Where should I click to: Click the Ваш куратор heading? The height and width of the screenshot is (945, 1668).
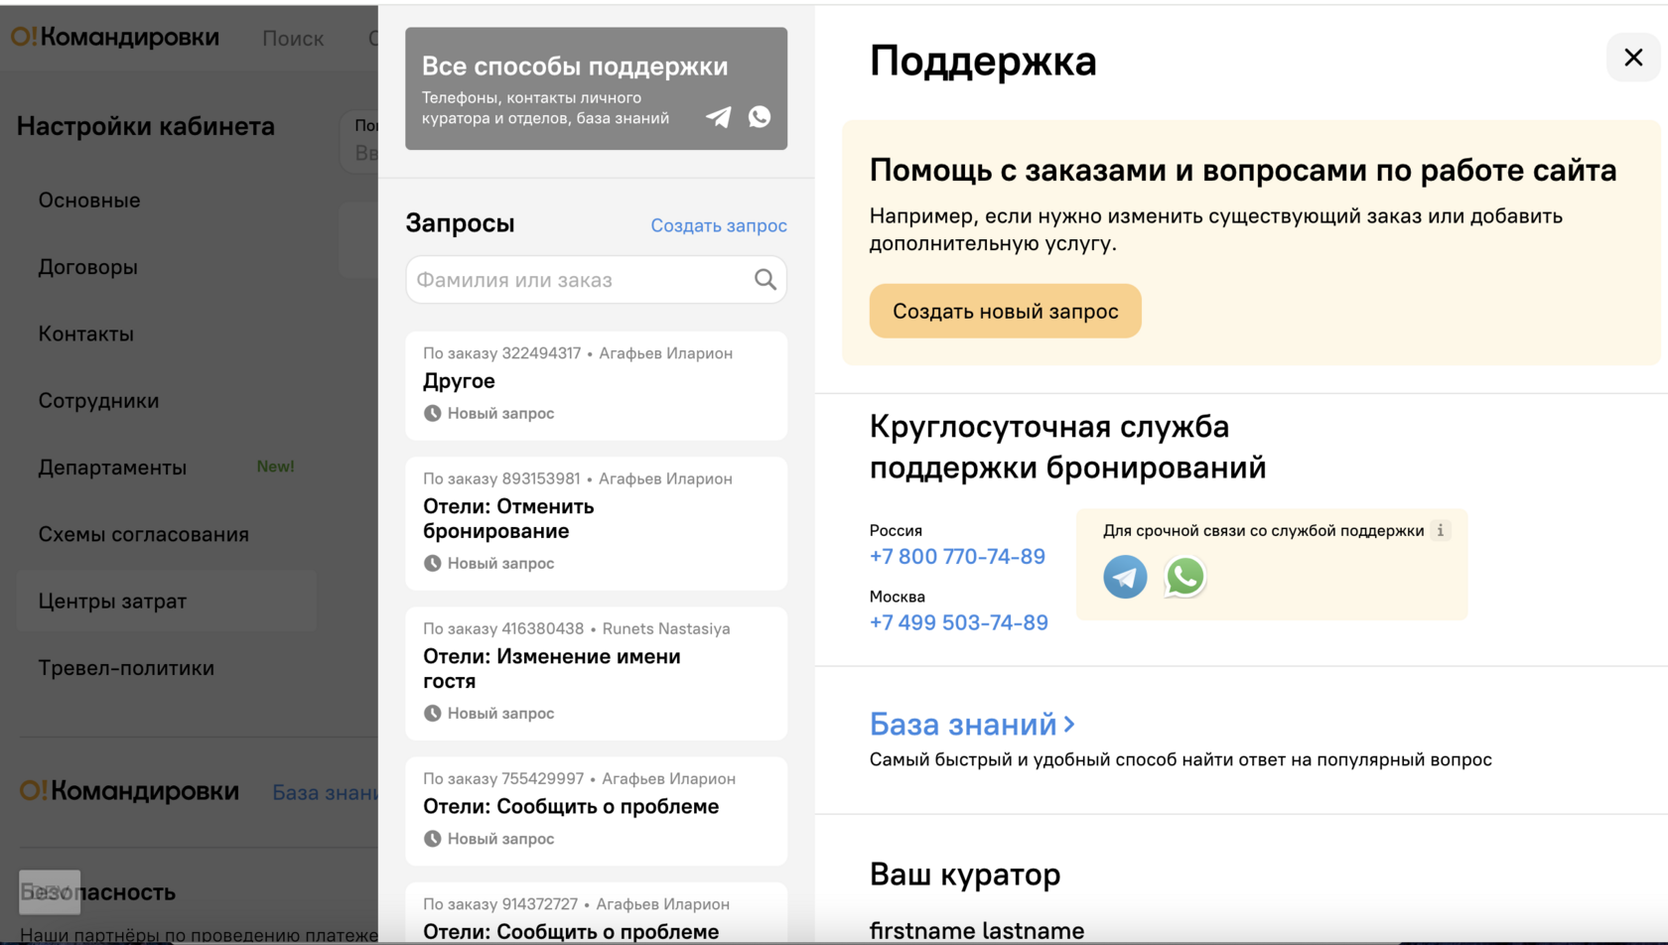965,875
